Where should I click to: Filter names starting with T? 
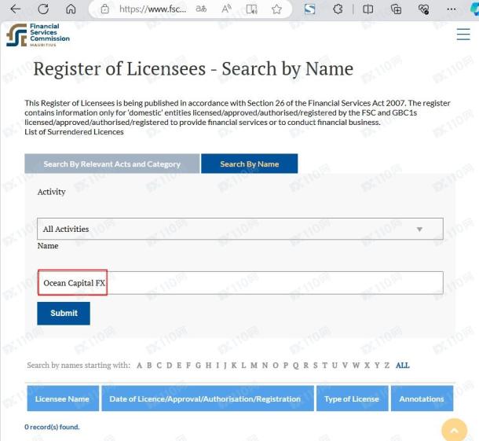[325, 366]
